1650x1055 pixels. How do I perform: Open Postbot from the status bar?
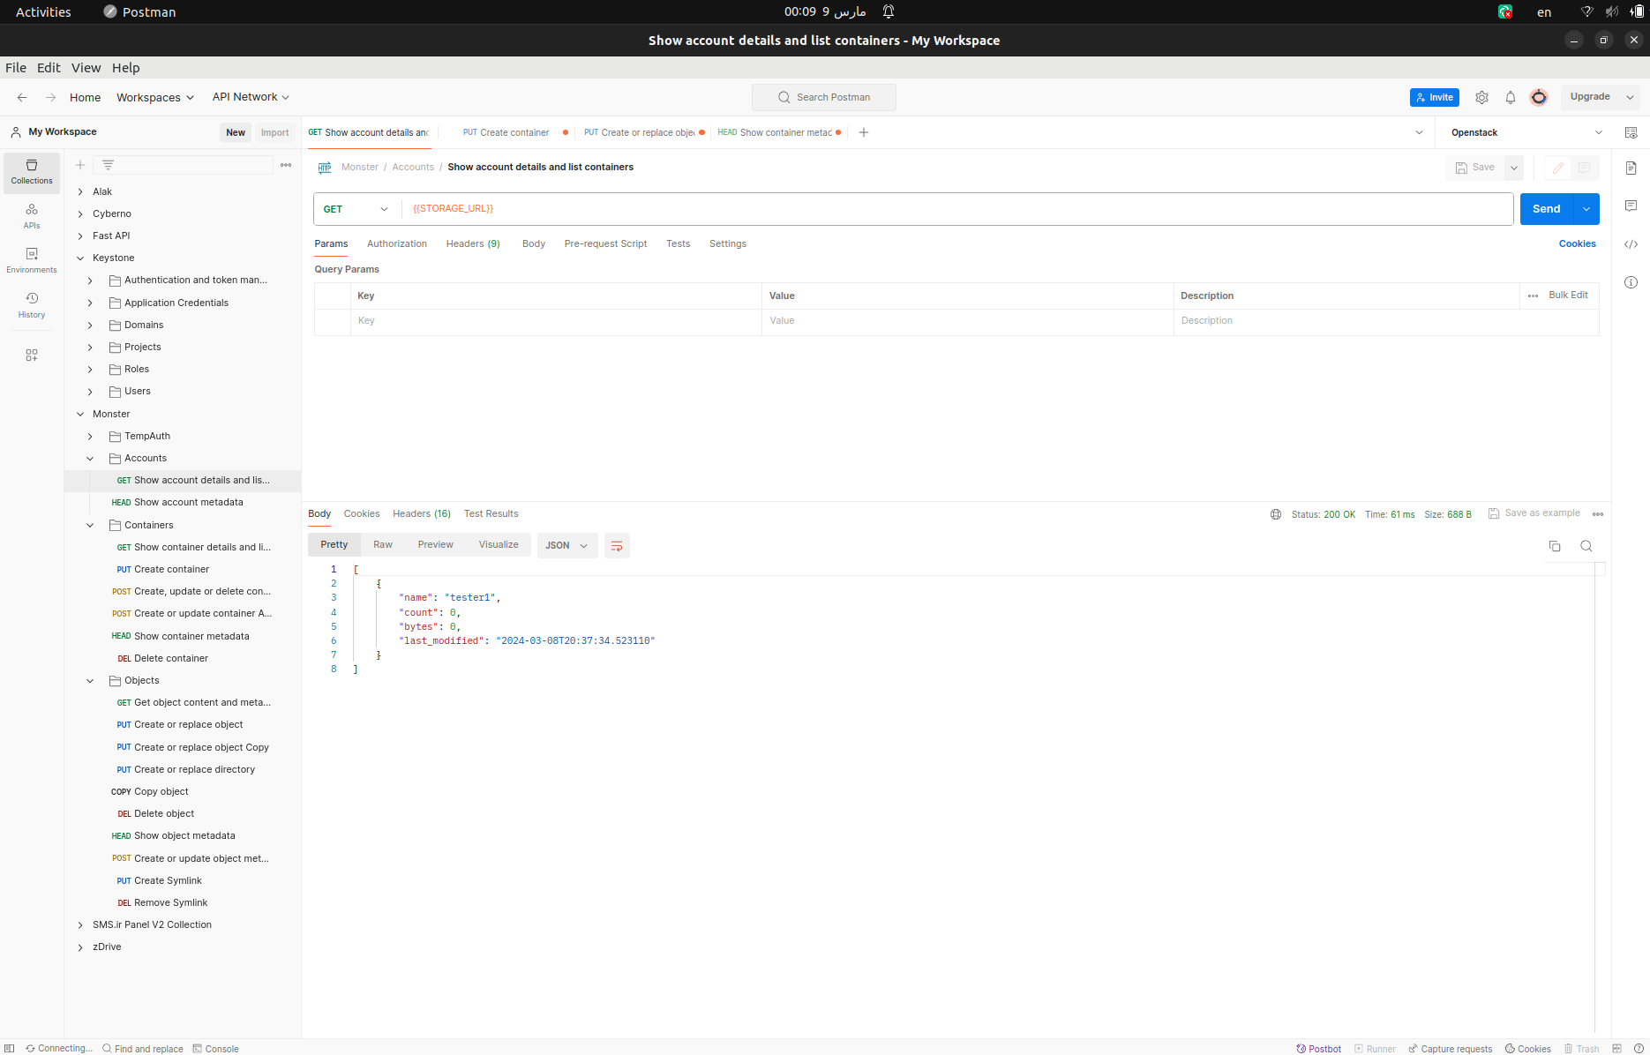click(x=1319, y=1048)
